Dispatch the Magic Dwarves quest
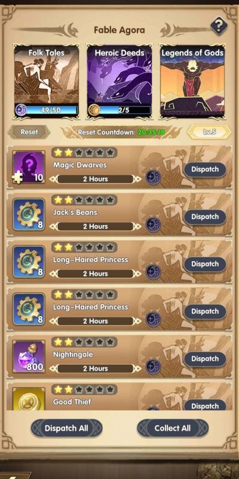 pyautogui.click(x=205, y=169)
